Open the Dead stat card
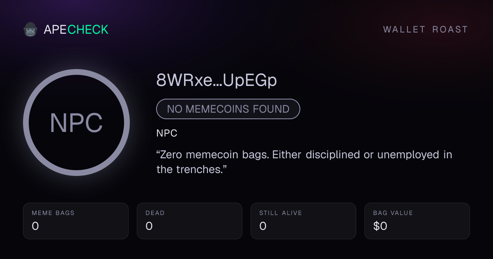Image resolution: width=493 pixels, height=259 pixels. [x=189, y=221]
